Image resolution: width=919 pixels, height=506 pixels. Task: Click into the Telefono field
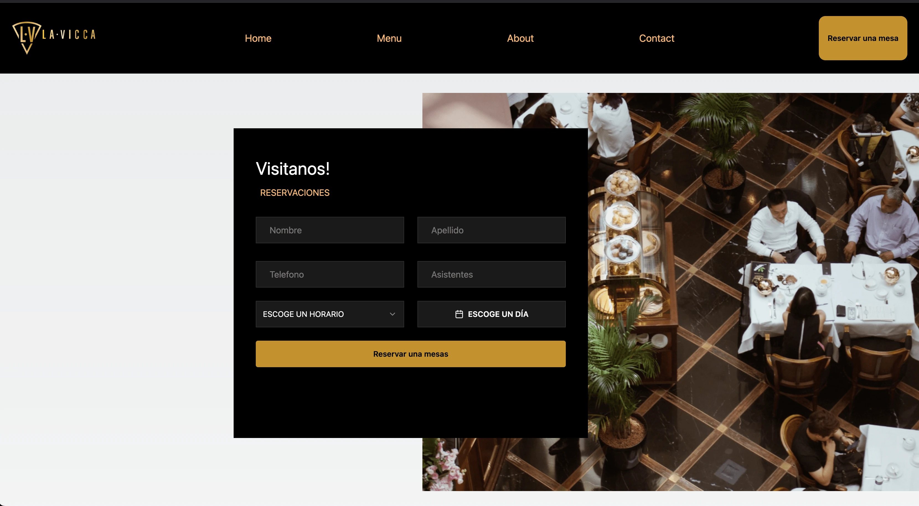[x=330, y=274]
